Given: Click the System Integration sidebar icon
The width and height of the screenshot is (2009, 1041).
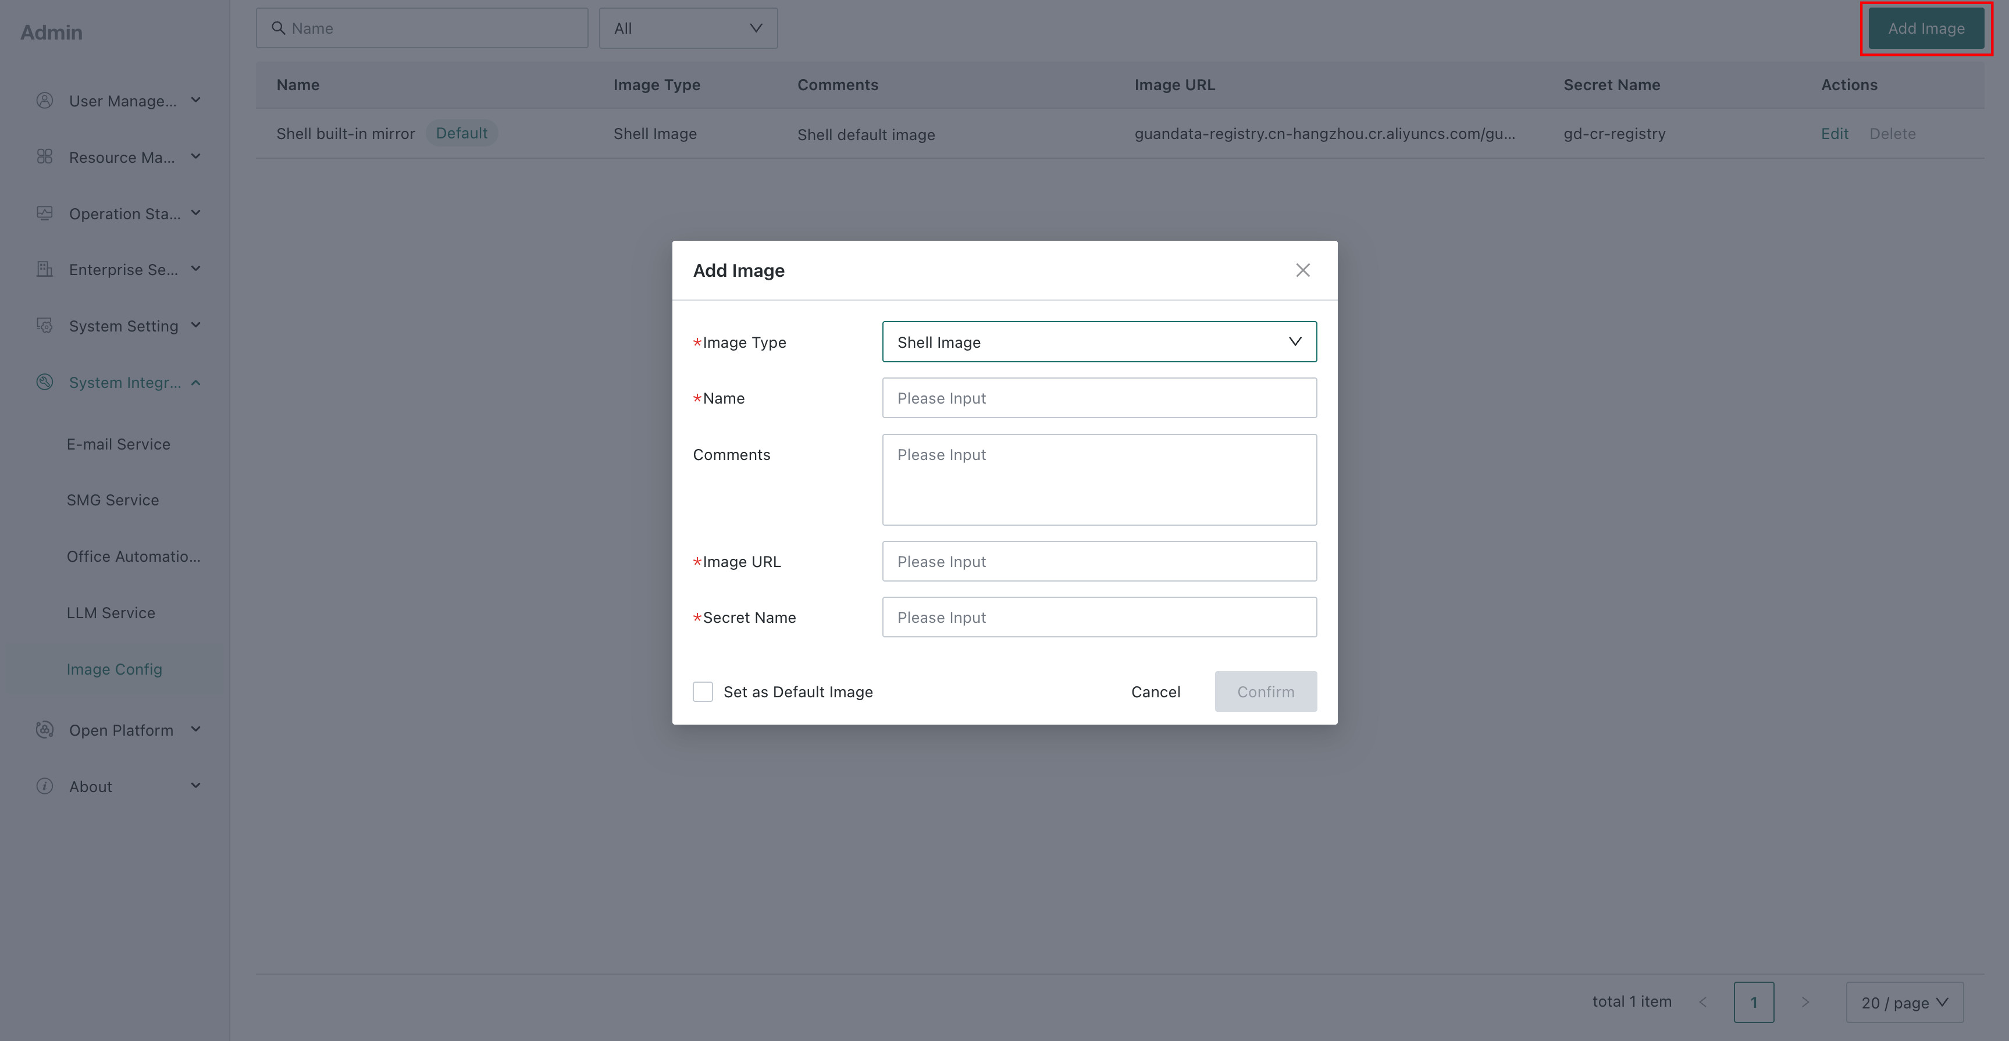Looking at the screenshot, I should [x=45, y=382].
